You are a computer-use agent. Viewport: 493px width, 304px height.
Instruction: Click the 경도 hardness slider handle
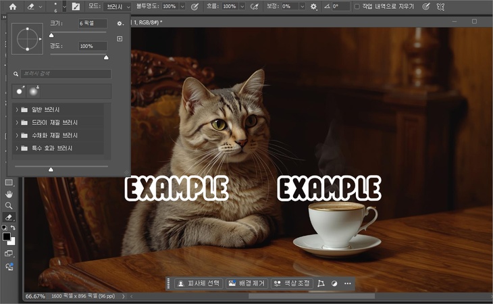point(106,57)
